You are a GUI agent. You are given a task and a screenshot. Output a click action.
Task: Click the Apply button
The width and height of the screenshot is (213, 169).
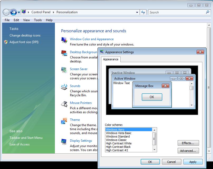click(x=193, y=162)
